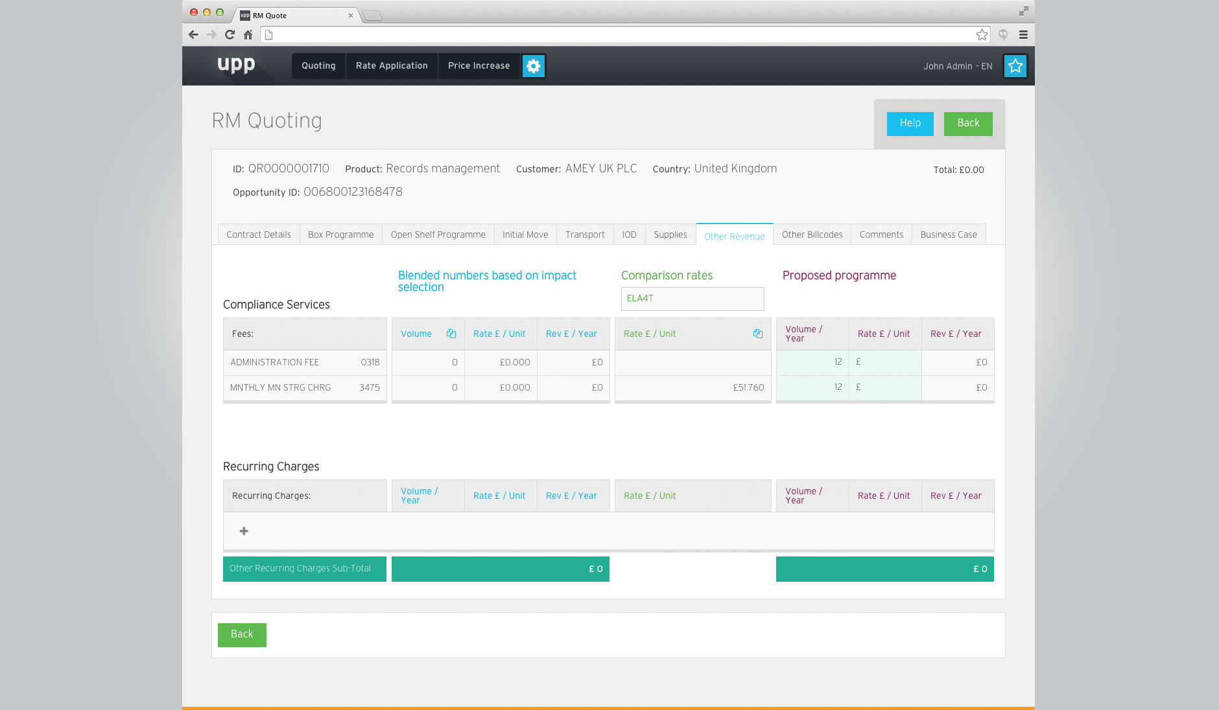Switch to the Contract Details tab
This screenshot has width=1219, height=710.
click(259, 235)
